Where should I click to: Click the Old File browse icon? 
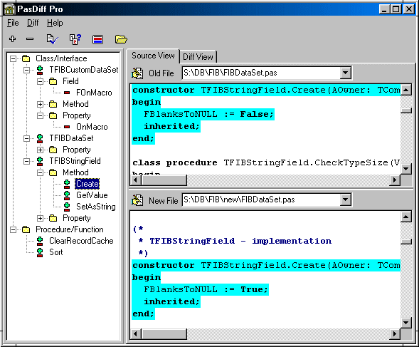click(x=137, y=73)
